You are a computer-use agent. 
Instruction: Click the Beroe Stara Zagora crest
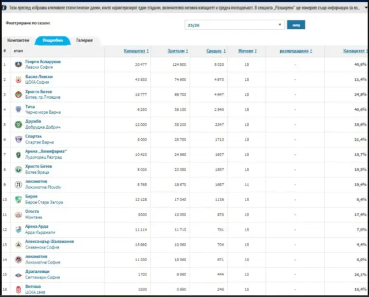19,199
